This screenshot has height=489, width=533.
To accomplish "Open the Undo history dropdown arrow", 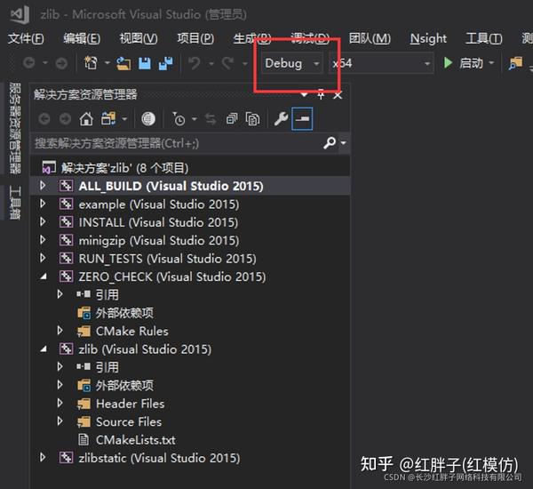I will pos(211,63).
